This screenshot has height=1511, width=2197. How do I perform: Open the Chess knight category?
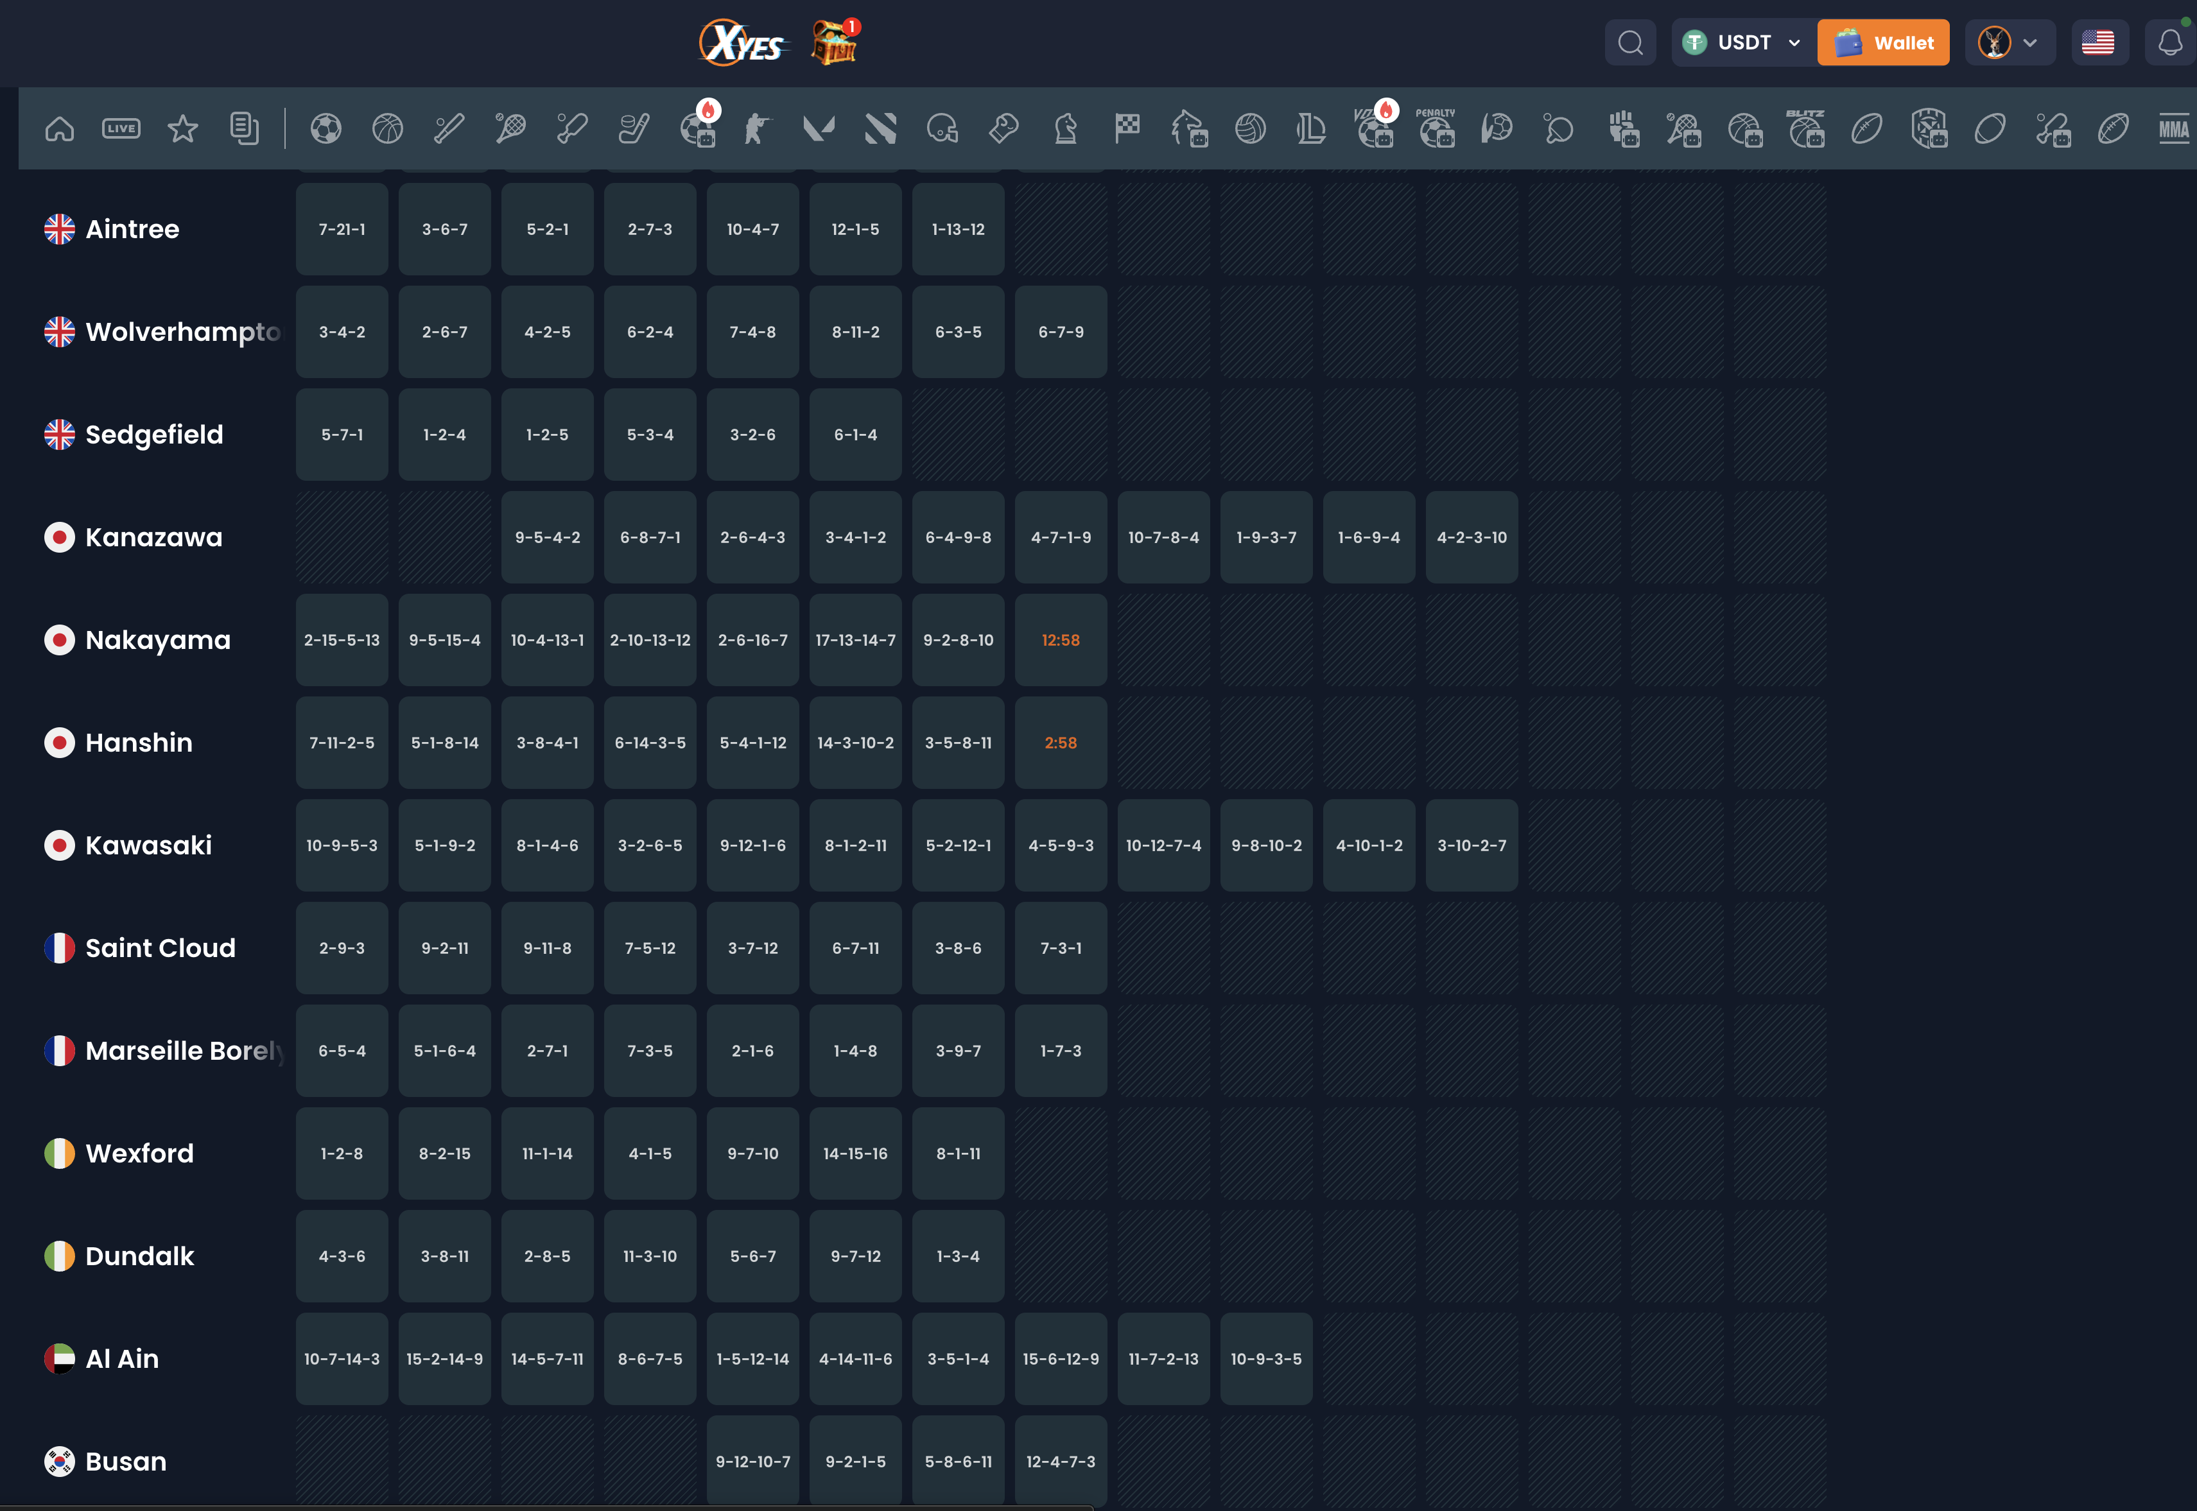[1065, 128]
